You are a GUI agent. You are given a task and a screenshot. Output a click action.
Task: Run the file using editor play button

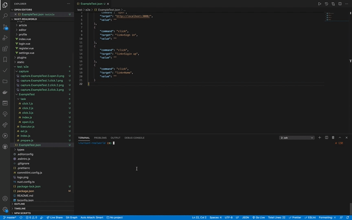click(x=319, y=4)
